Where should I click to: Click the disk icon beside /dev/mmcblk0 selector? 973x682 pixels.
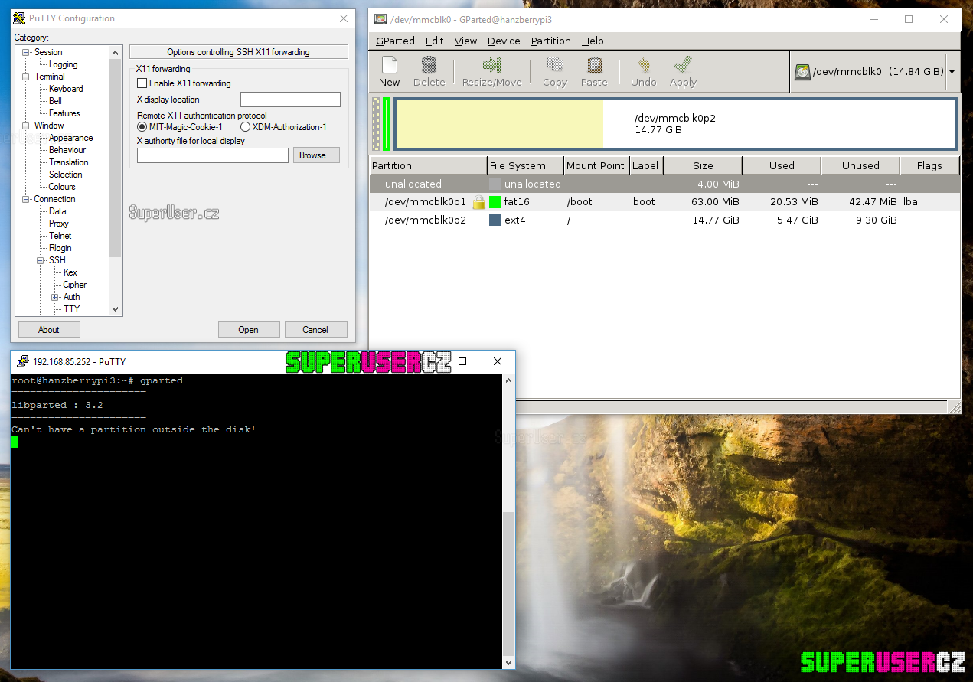[802, 72]
